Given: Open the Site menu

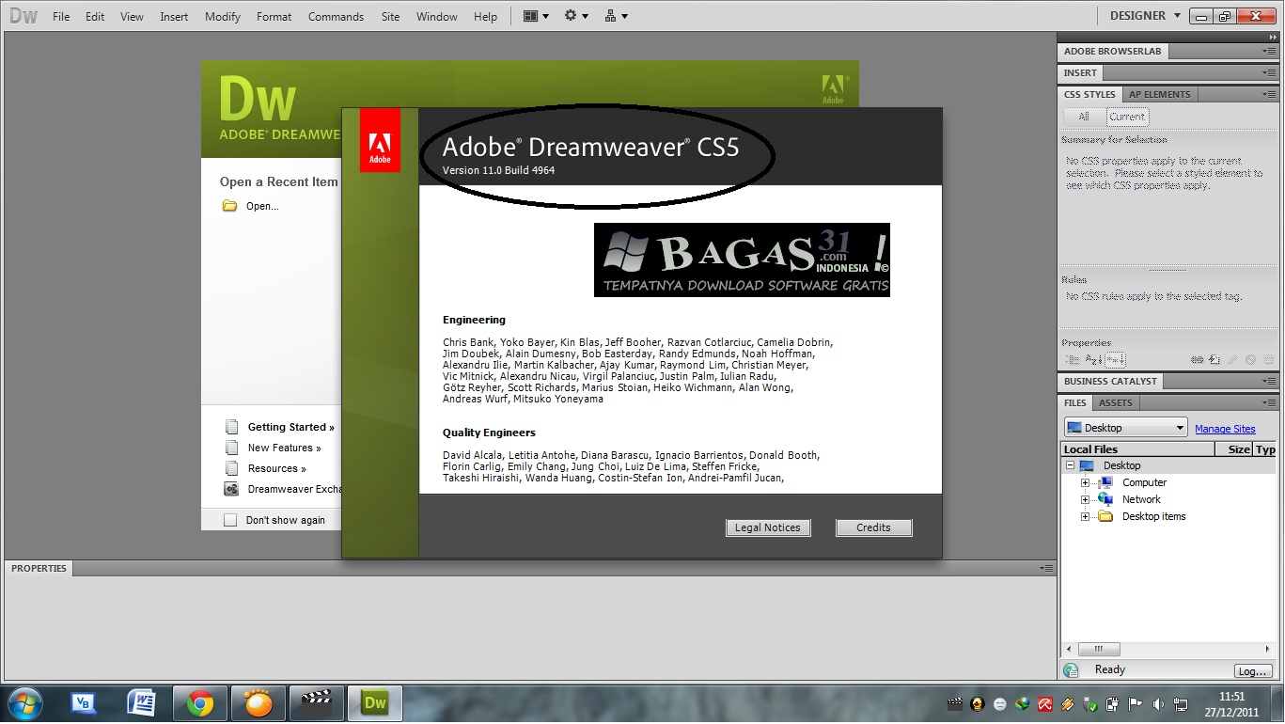Looking at the screenshot, I should tap(390, 17).
